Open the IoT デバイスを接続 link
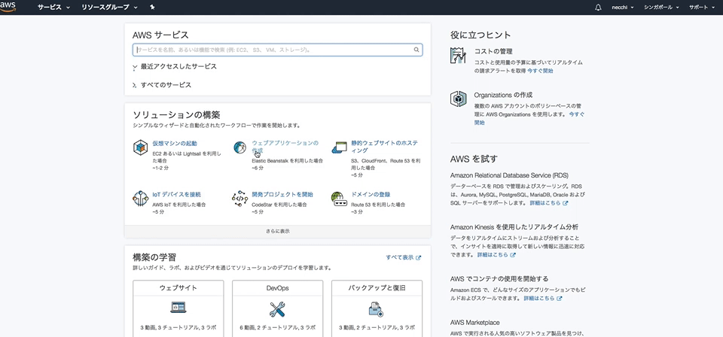The height and width of the screenshot is (337, 723). click(x=176, y=195)
